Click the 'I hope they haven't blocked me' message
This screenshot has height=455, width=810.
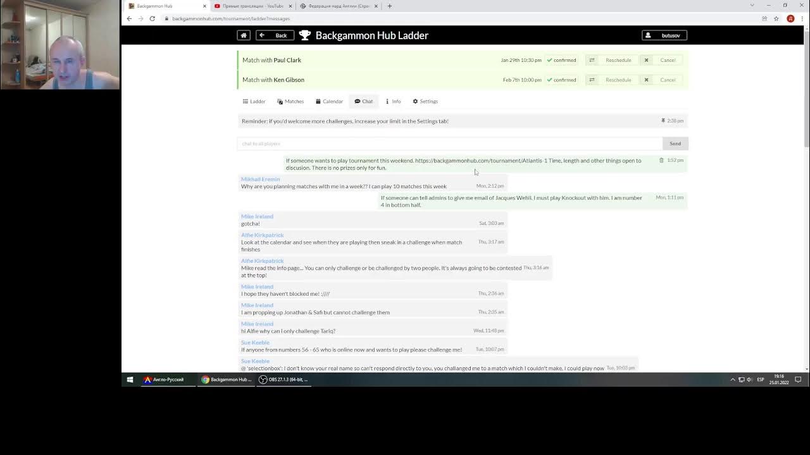(372, 290)
